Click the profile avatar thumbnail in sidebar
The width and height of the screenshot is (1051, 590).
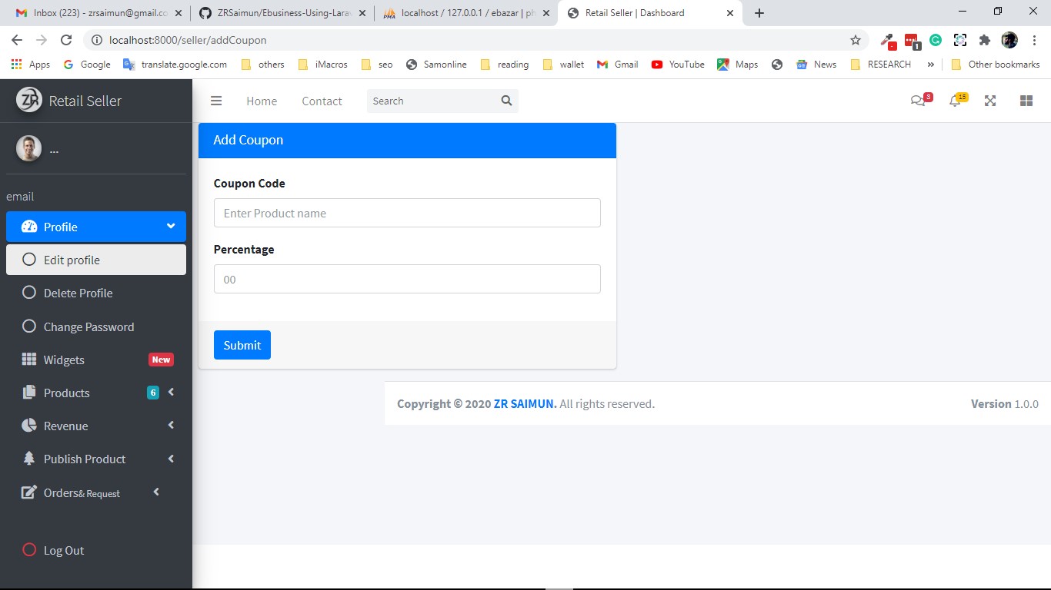tap(28, 147)
